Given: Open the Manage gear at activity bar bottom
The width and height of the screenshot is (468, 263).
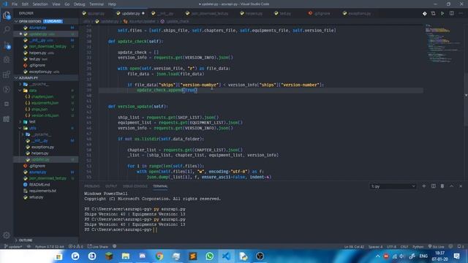Looking at the screenshot, I should (x=7, y=235).
